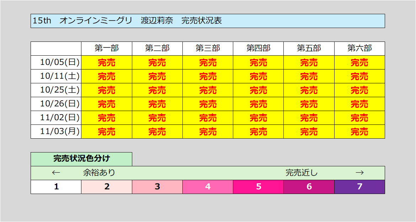Select 完売 cell for 10/05(日) 第四部
416x222 pixels.
[x=258, y=62]
